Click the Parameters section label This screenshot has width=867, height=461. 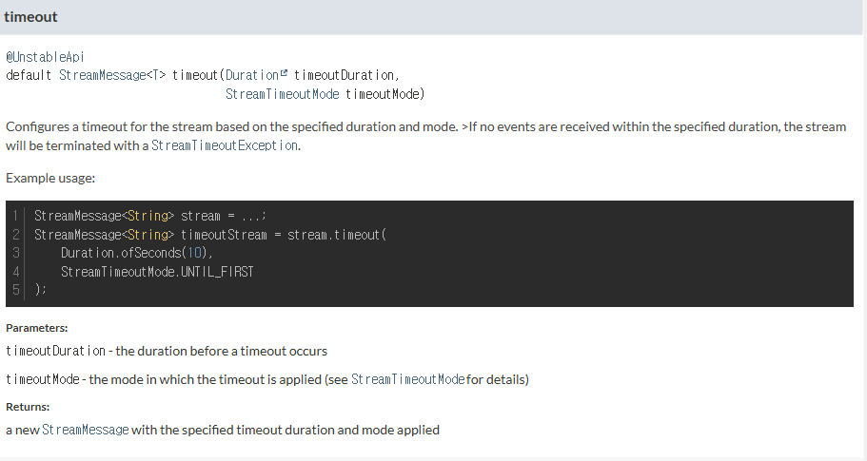(x=36, y=328)
